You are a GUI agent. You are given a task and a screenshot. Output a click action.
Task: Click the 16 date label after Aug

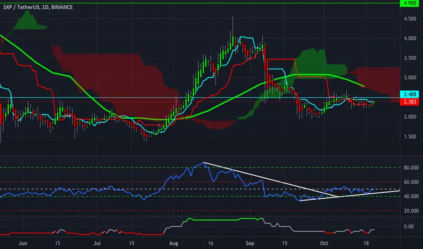click(211, 244)
